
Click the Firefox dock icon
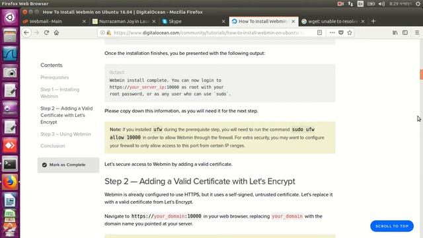tap(10, 182)
